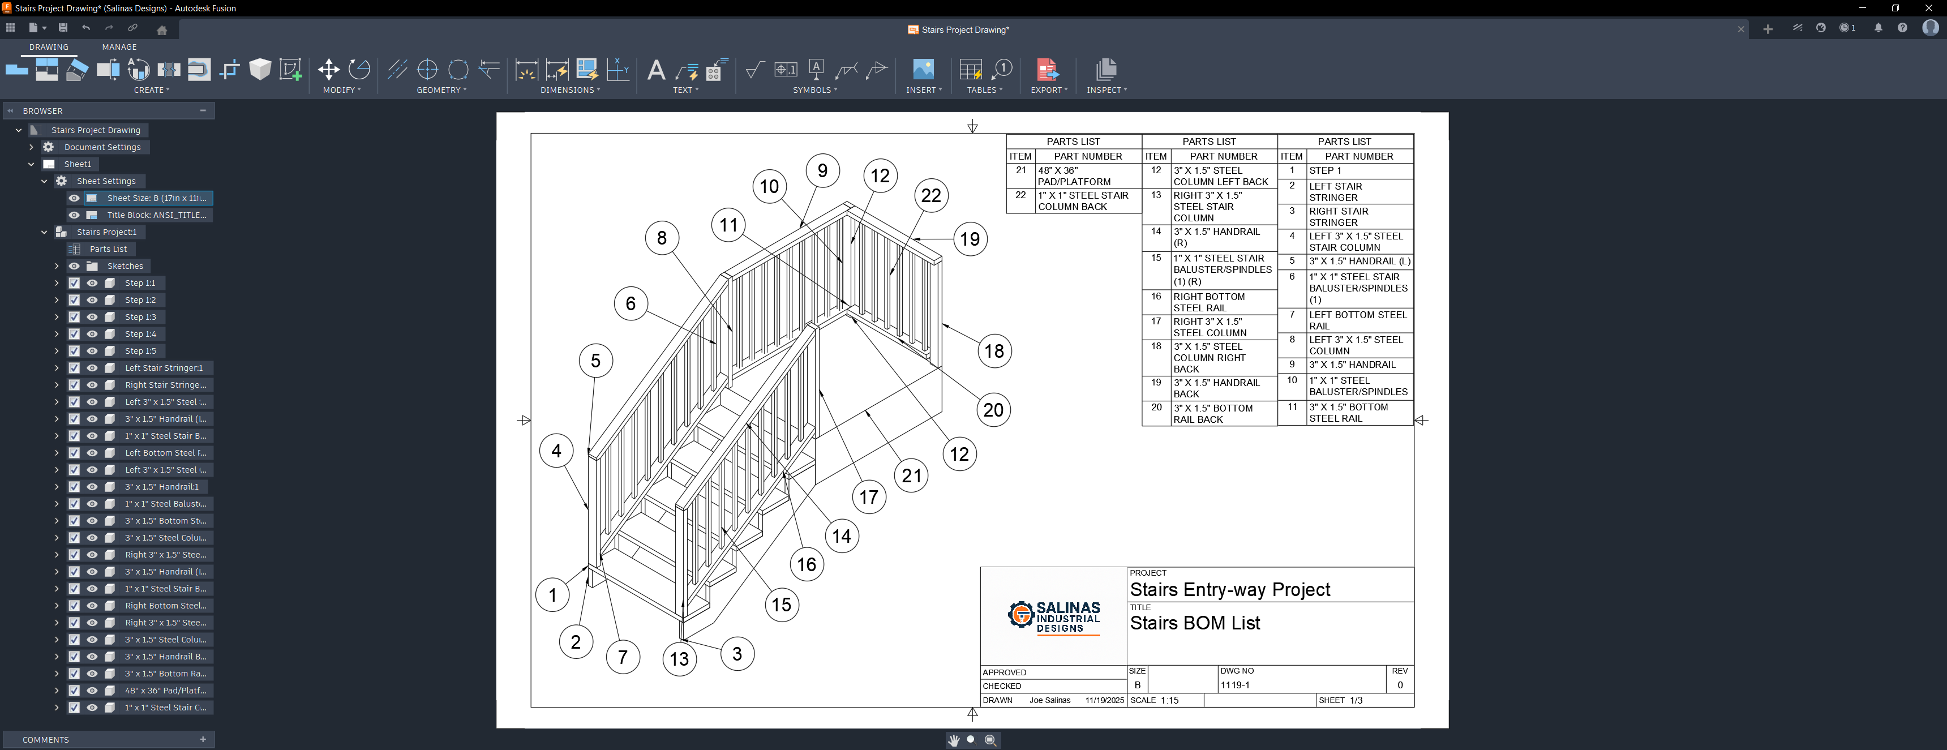The height and width of the screenshot is (750, 1947).
Task: Select the Move tool in Modify
Action: [x=328, y=70]
